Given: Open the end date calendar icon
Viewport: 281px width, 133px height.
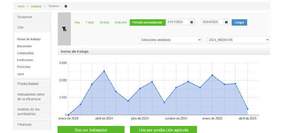Looking at the screenshot, I should 226,22.
